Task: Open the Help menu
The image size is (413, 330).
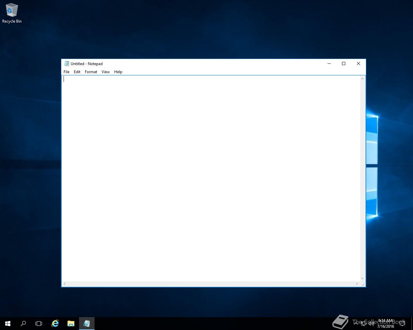Action: 118,72
